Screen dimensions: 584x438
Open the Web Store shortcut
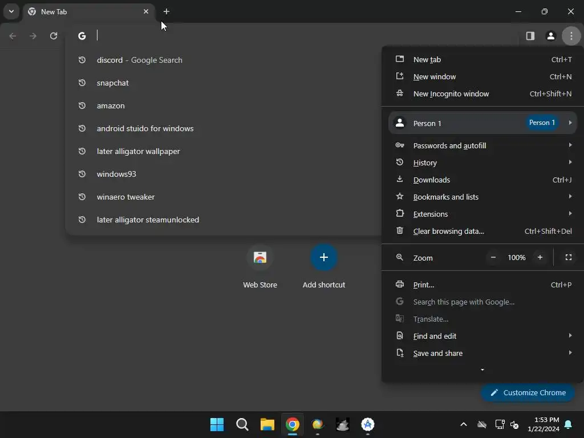[x=260, y=267]
